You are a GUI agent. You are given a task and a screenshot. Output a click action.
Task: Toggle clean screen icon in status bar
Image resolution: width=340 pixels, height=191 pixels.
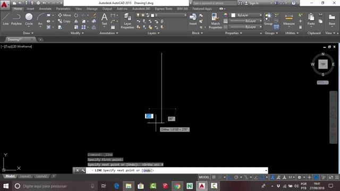(331, 177)
